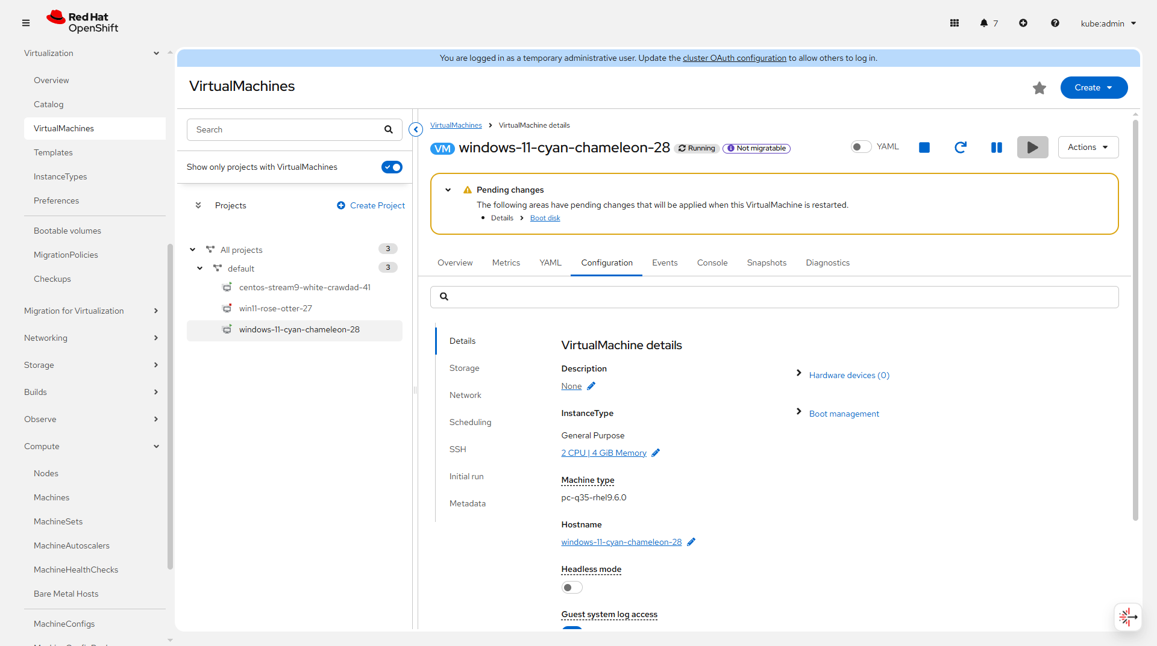Open the Diagnostics tab

coord(828,263)
